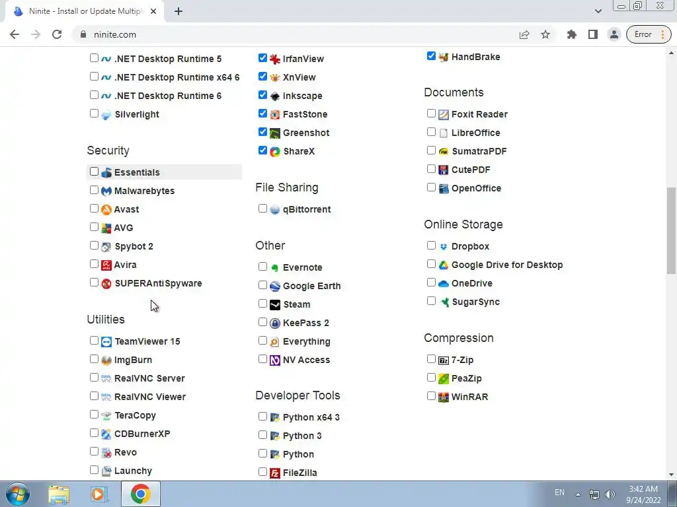Click the Avast orange icon

[106, 209]
